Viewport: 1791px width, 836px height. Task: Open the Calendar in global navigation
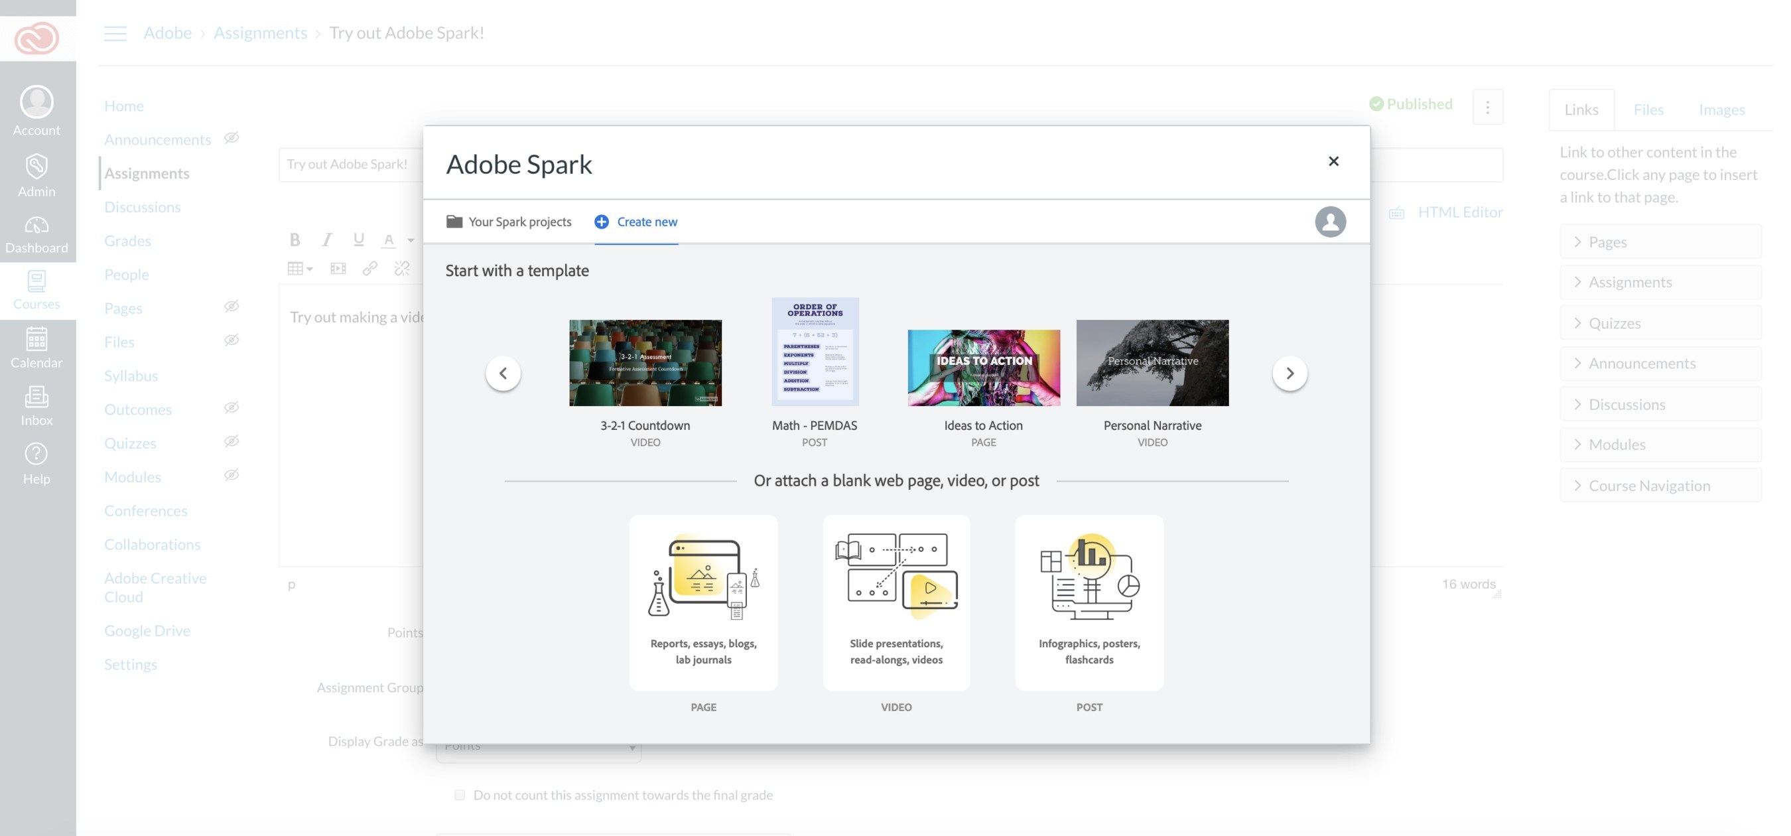(37, 348)
